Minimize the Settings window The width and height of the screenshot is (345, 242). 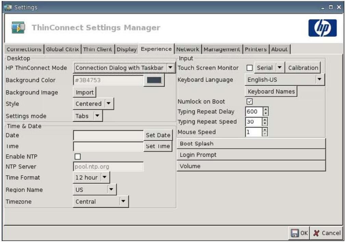[x=323, y=8]
